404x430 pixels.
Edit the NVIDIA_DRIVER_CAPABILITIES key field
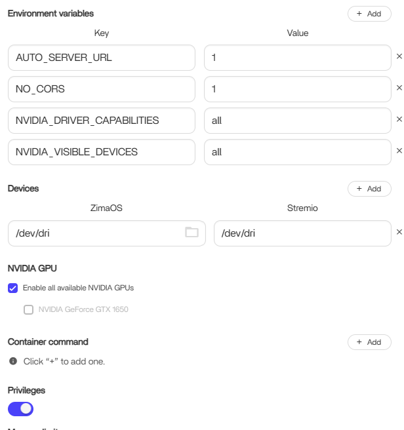tap(102, 121)
